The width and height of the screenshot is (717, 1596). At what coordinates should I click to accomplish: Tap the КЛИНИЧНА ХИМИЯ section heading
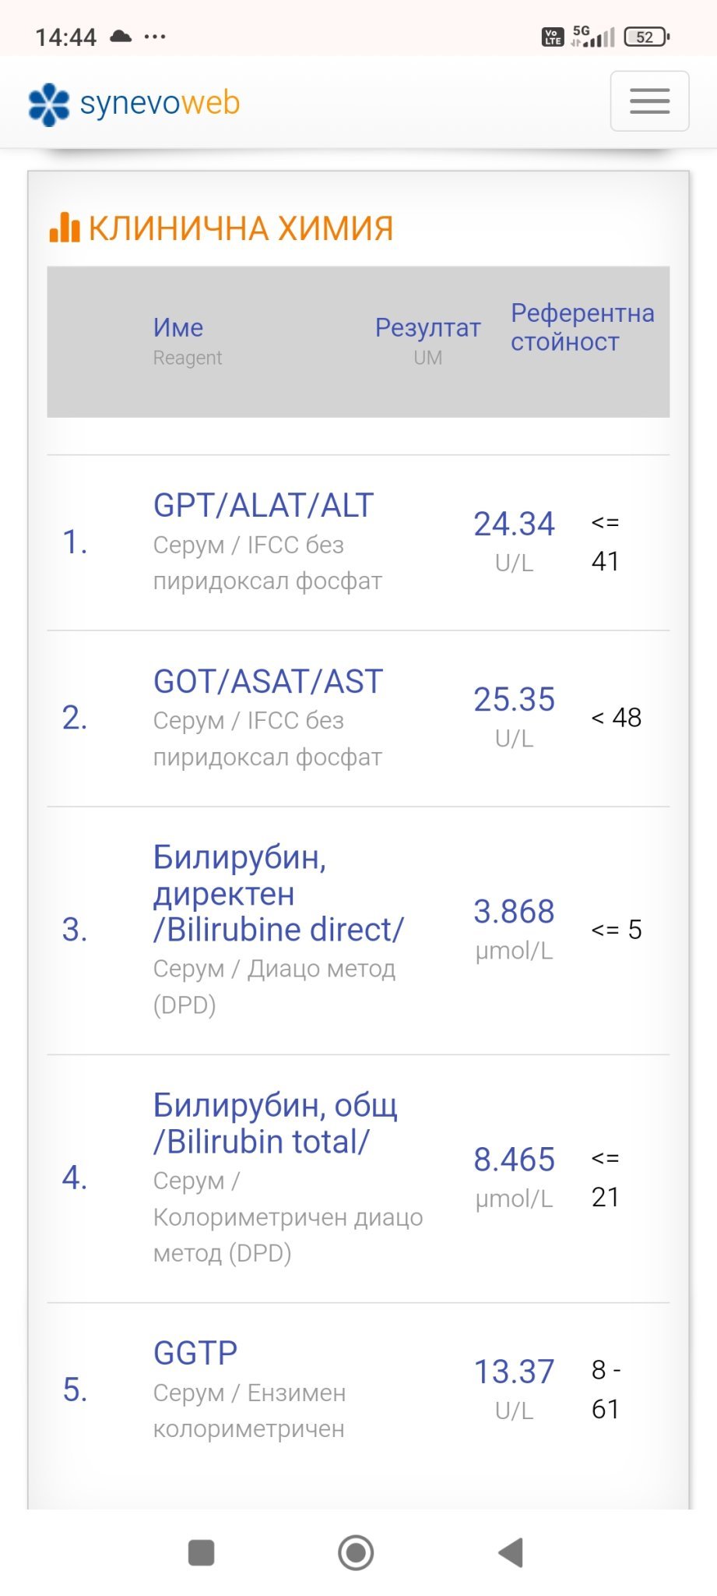tap(241, 228)
